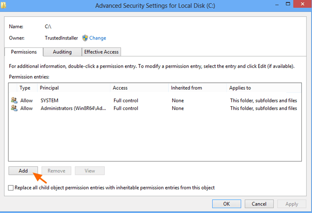Click the user group icon of the SYSTEM entry
The height and width of the screenshot is (213, 312).
pos(14,100)
